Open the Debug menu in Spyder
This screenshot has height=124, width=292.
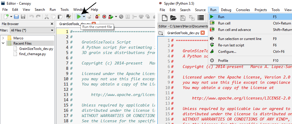click(226, 10)
